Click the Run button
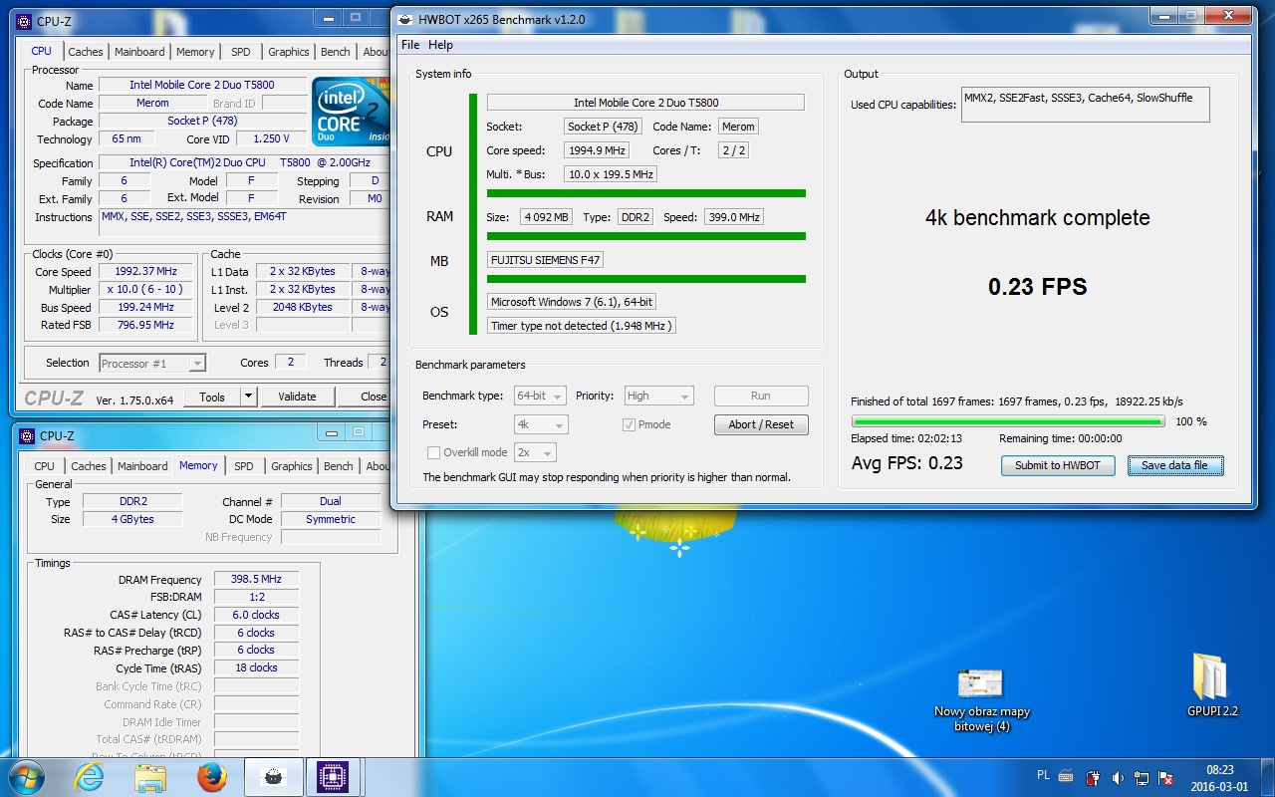Viewport: 1275px width, 797px height. point(761,396)
